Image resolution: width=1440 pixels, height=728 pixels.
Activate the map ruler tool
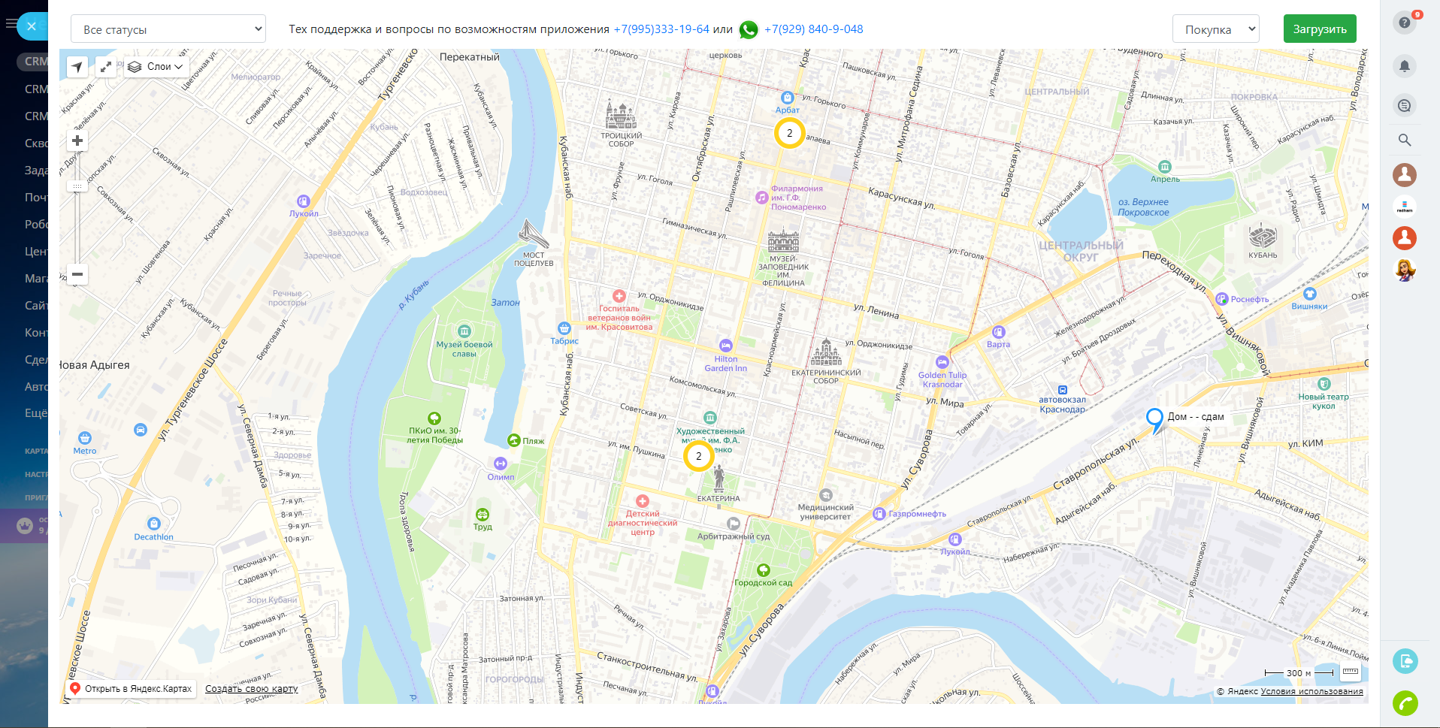point(1351,672)
